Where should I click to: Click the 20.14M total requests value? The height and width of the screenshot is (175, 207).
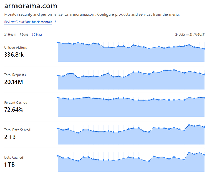pos(13,82)
